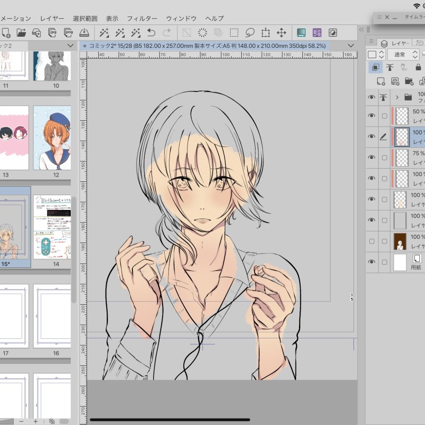Image resolution: width=425 pixels, height=425 pixels.
Task: Click the download-to-tray save icon
Action: click(x=84, y=33)
